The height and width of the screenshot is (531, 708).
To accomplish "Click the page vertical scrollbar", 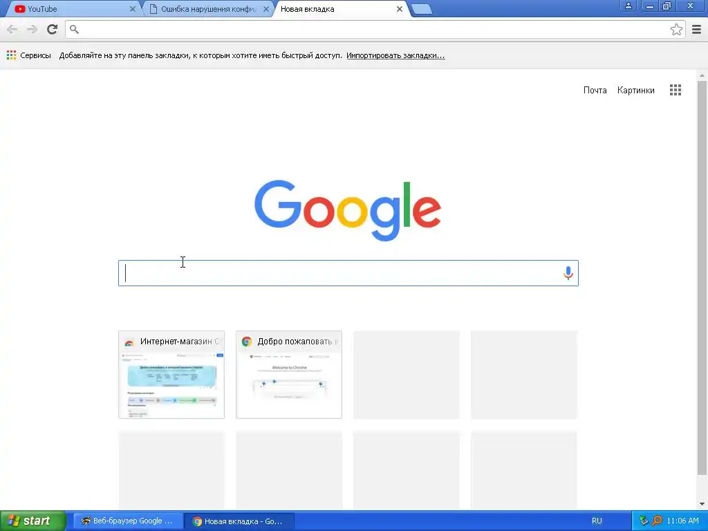I will [702, 278].
